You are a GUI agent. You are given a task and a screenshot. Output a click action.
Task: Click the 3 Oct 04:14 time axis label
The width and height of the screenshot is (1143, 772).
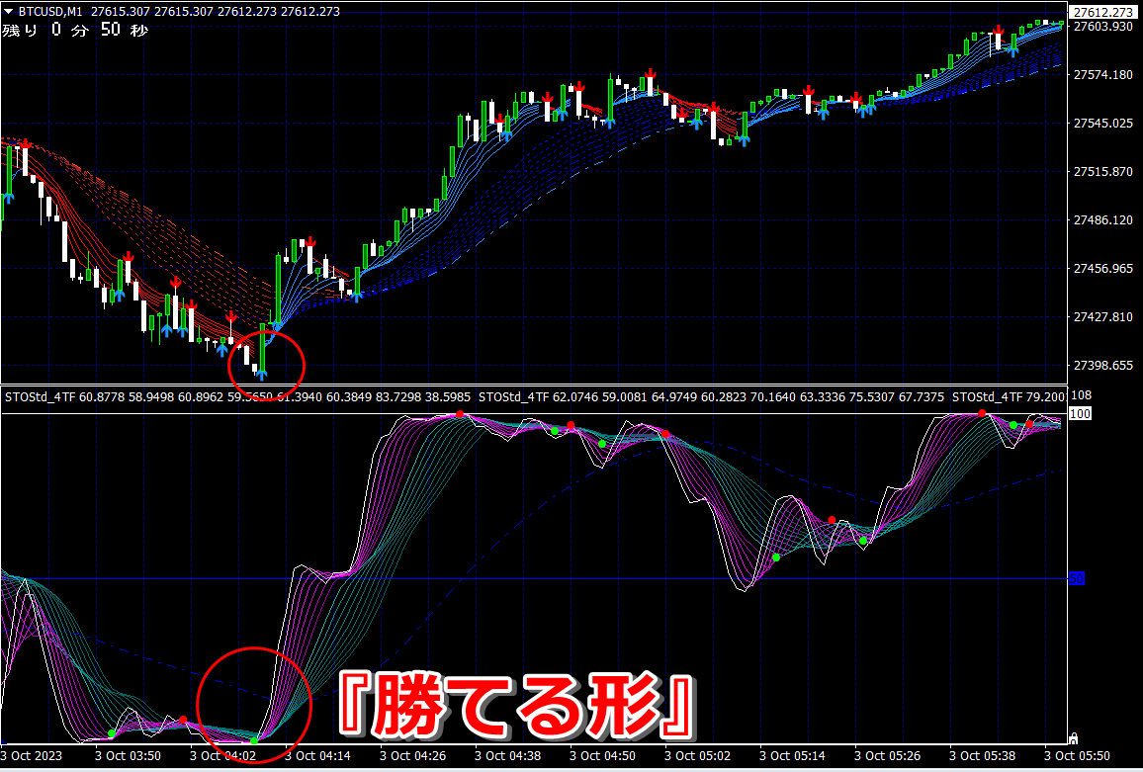click(x=319, y=757)
